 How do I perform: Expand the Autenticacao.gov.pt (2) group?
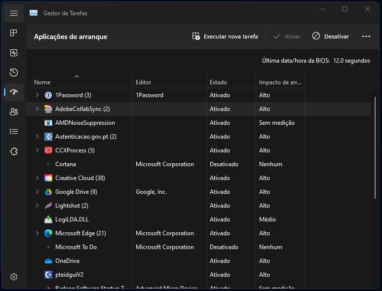(38, 136)
